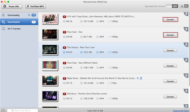Image resolution: width=190 pixels, height=112 pixels.
Task: Click YouTube icon beside Sax (Official Video)
Action: [x=65, y=63]
